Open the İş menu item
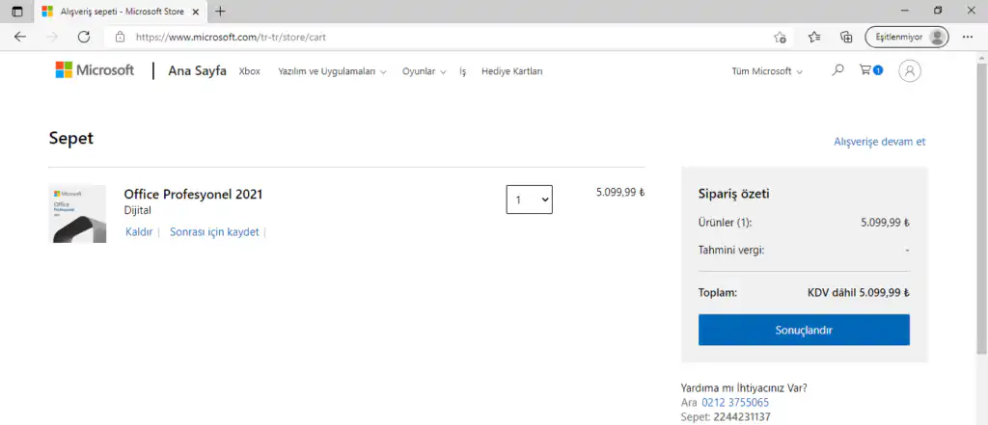988x425 pixels. click(x=463, y=71)
